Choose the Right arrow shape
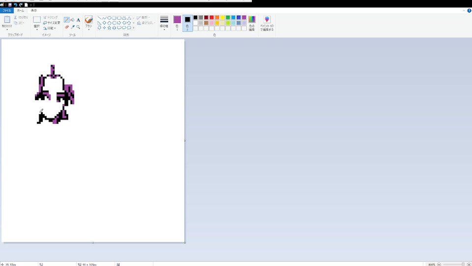The height and width of the screenshot is (266, 472). click(x=119, y=23)
